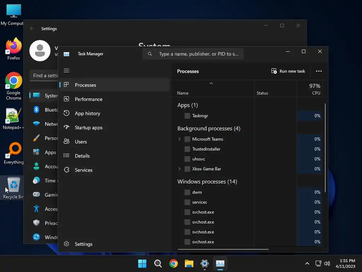This screenshot has width=362, height=272.
Task: Click the Xbox Game Bar process icon
Action: point(187,169)
